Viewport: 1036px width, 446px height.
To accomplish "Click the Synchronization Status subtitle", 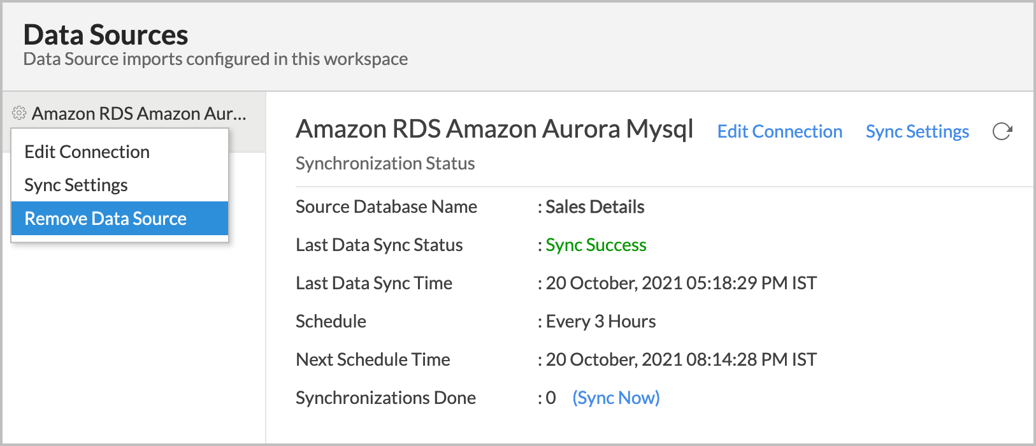I will [385, 163].
